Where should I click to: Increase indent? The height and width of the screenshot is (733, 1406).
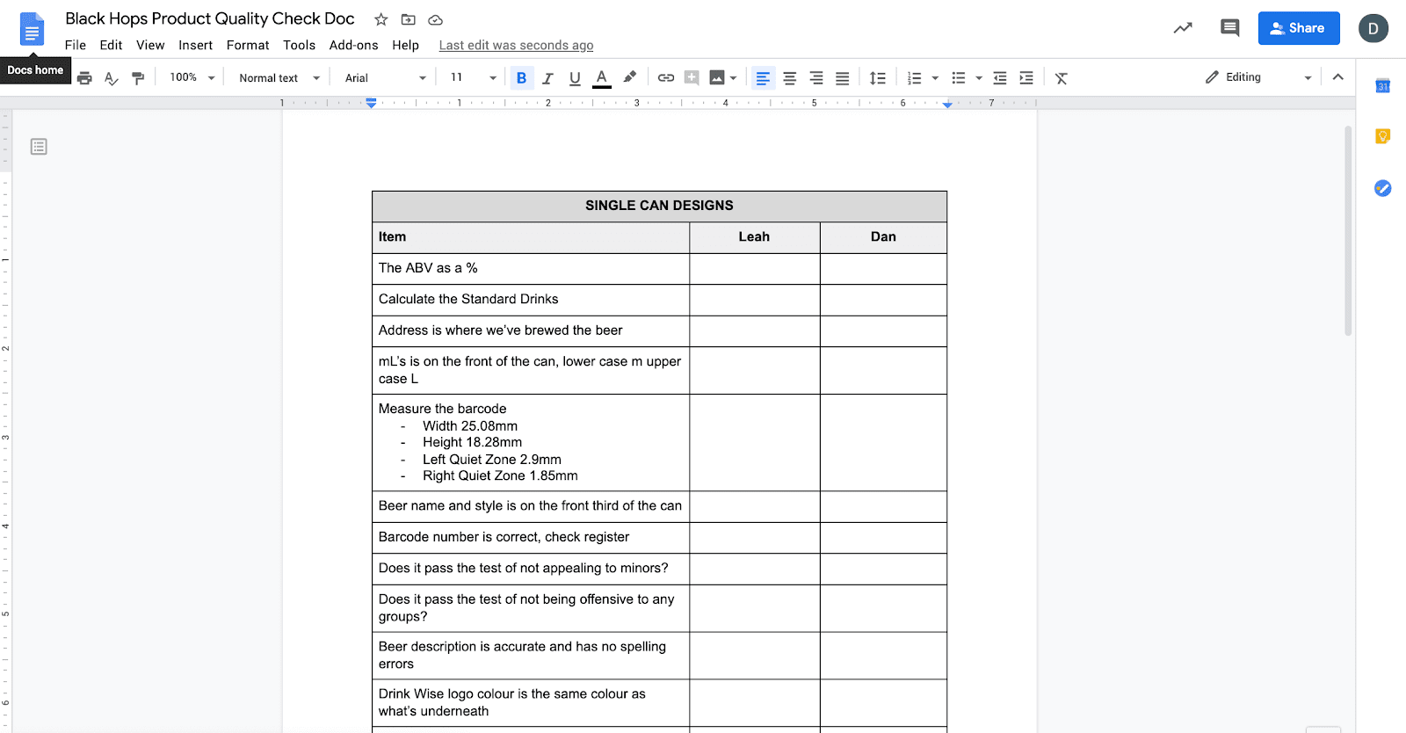click(1026, 78)
